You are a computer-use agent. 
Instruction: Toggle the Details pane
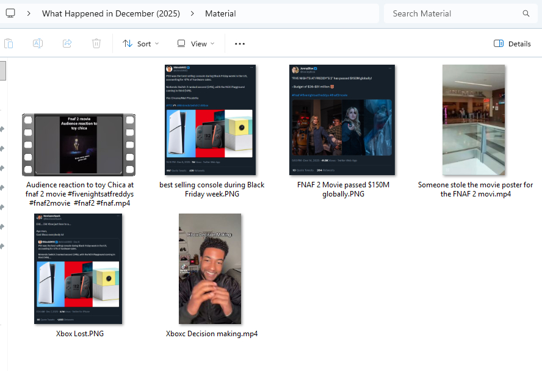(512, 44)
